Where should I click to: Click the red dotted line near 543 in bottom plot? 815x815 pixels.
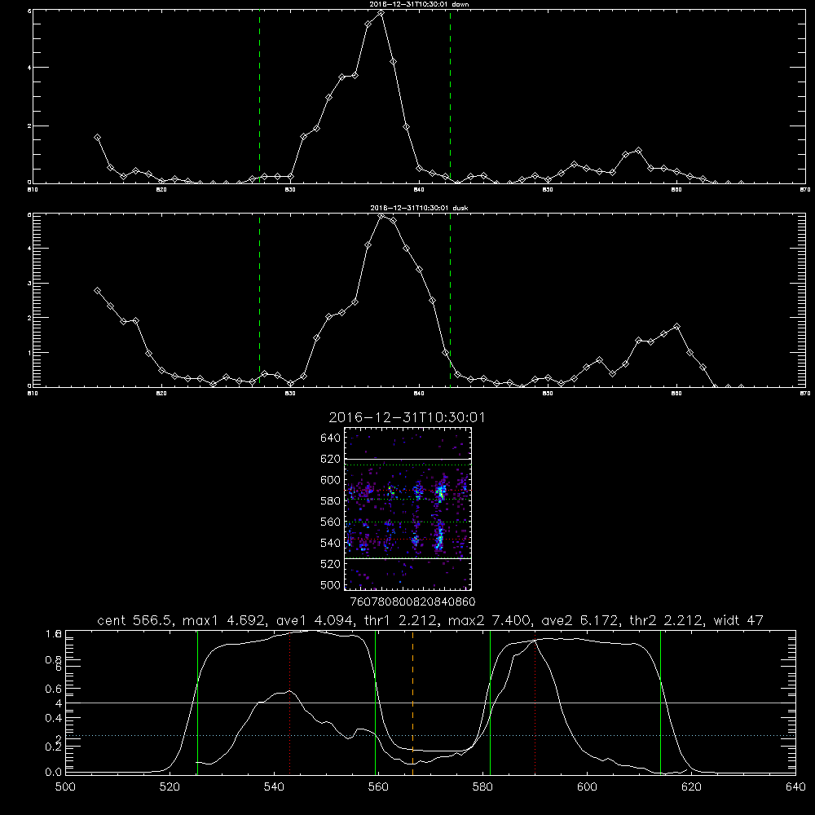point(289,703)
